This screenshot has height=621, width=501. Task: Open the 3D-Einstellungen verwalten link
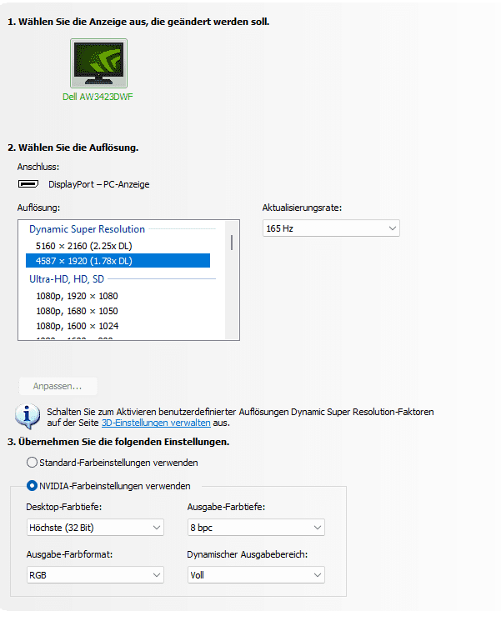tap(156, 423)
